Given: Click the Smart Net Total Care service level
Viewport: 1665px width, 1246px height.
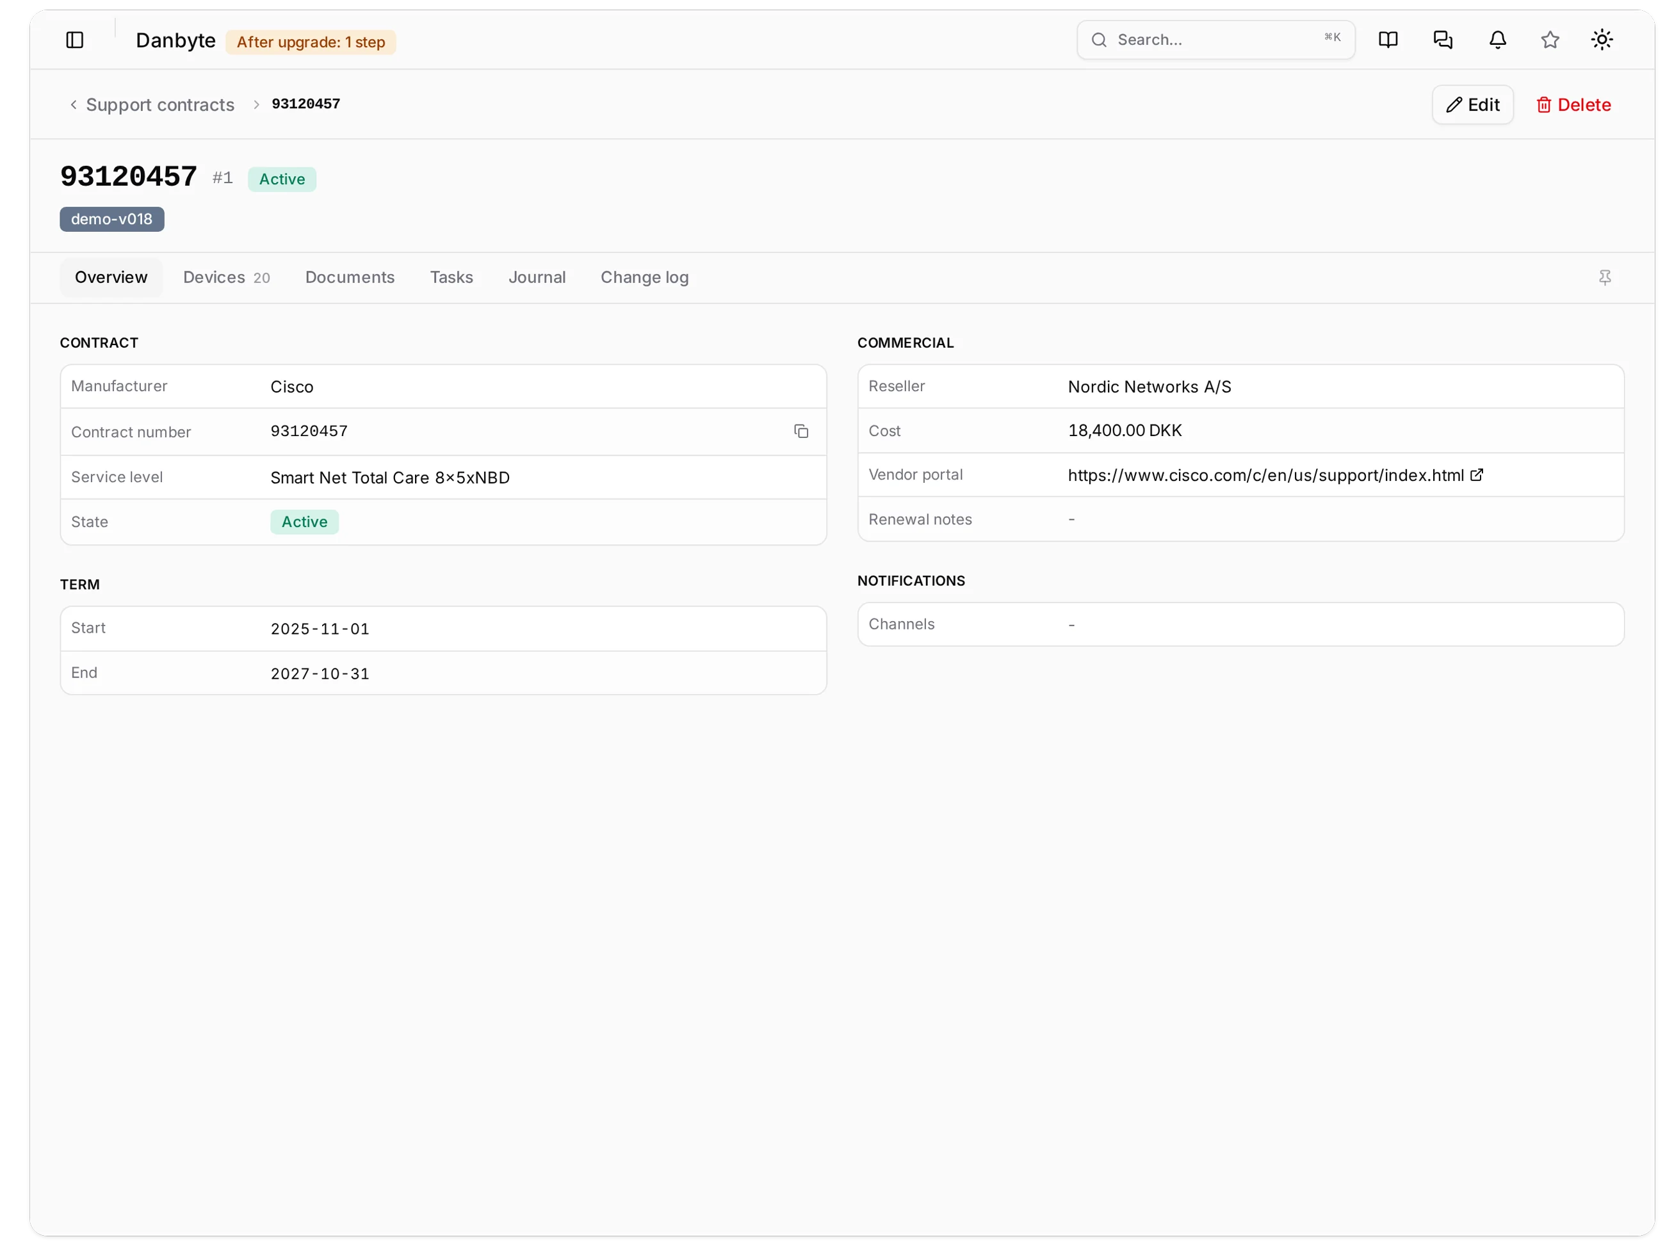Looking at the screenshot, I should coord(390,478).
